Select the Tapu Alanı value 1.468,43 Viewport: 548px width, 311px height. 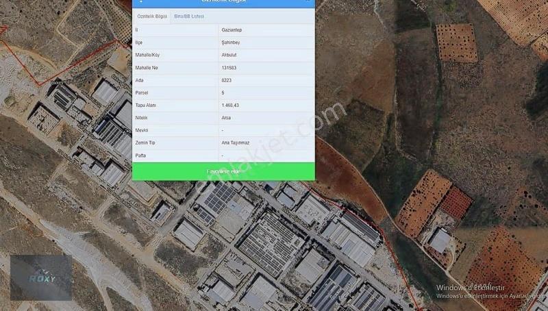pos(230,105)
